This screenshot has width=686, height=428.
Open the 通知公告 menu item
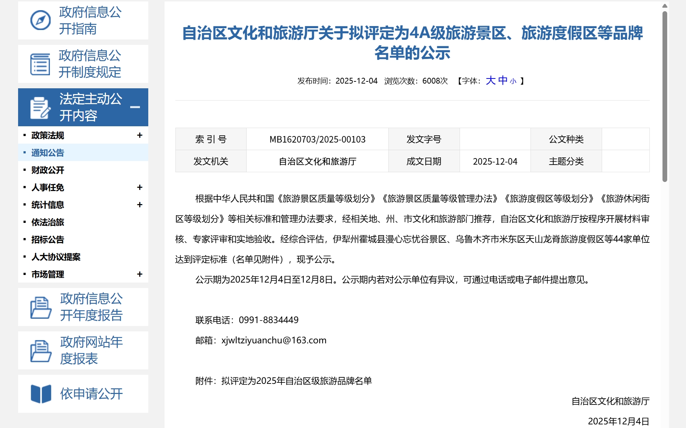(48, 153)
